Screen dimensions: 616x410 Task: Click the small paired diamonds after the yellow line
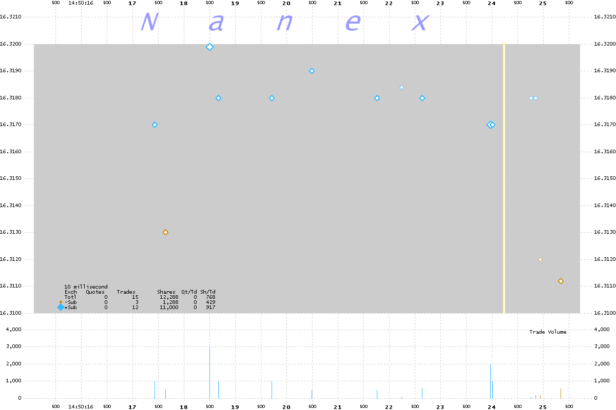point(533,98)
